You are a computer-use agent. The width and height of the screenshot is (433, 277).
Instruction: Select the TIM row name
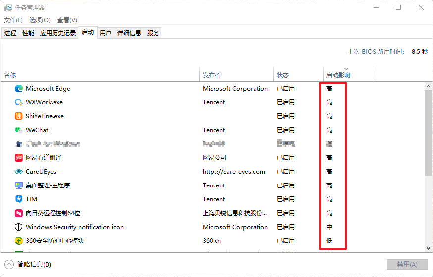coord(32,199)
